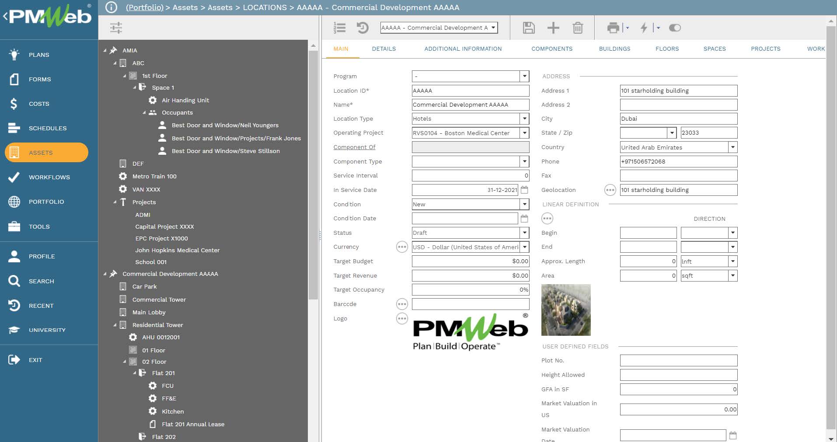Click the Save floppy disk icon
Viewport: 837px width, 442px height.
pos(529,28)
